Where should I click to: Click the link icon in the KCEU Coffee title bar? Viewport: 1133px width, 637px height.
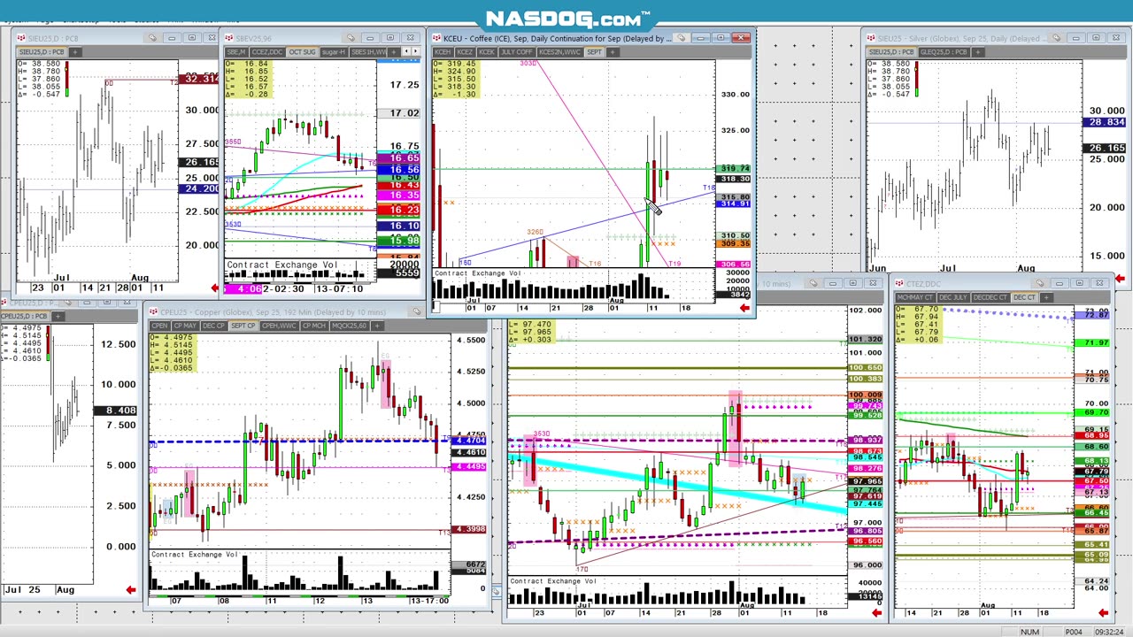[x=681, y=38]
